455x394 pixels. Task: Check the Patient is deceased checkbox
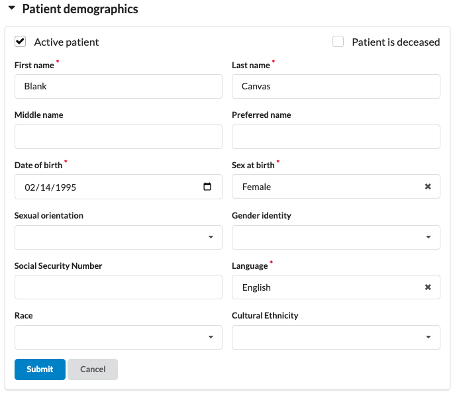338,42
